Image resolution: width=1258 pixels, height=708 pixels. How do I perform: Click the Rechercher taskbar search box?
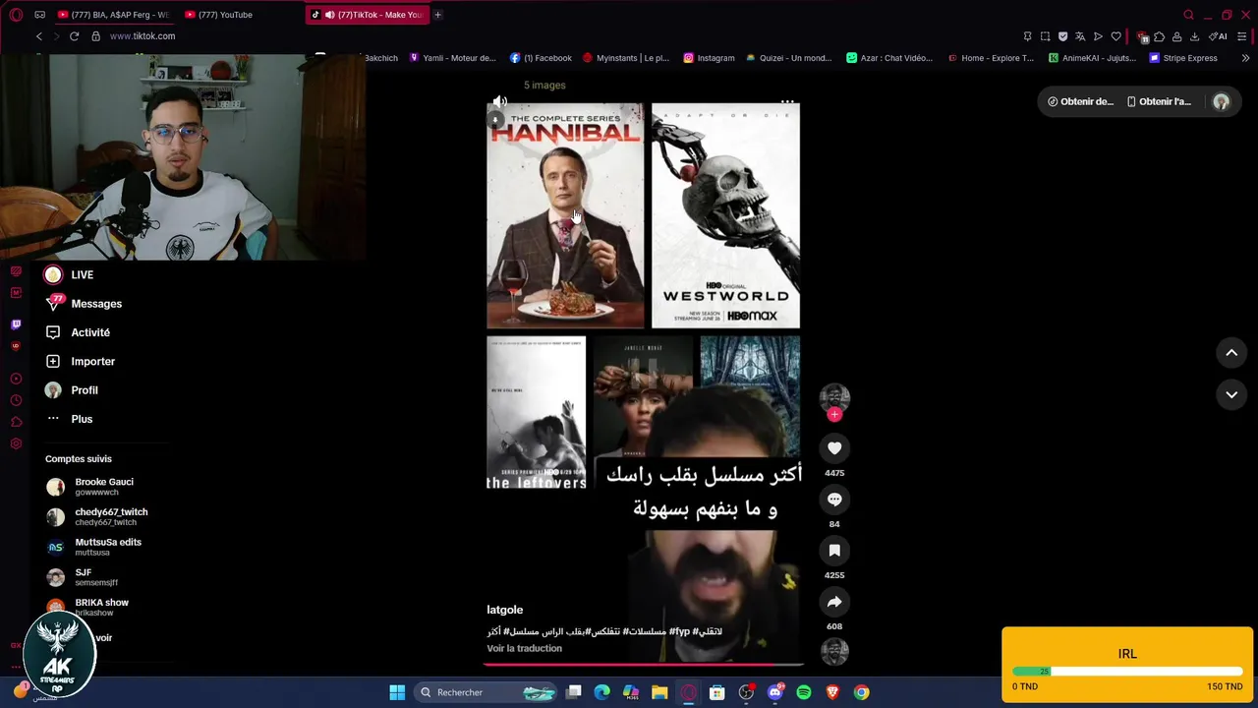(486, 692)
